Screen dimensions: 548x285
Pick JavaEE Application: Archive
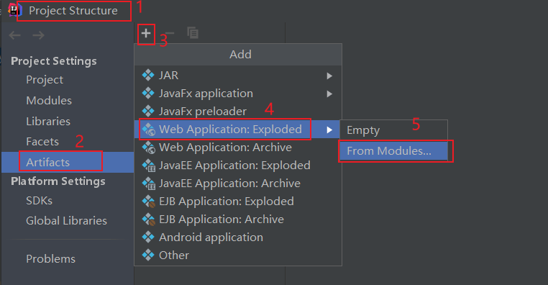(237, 184)
